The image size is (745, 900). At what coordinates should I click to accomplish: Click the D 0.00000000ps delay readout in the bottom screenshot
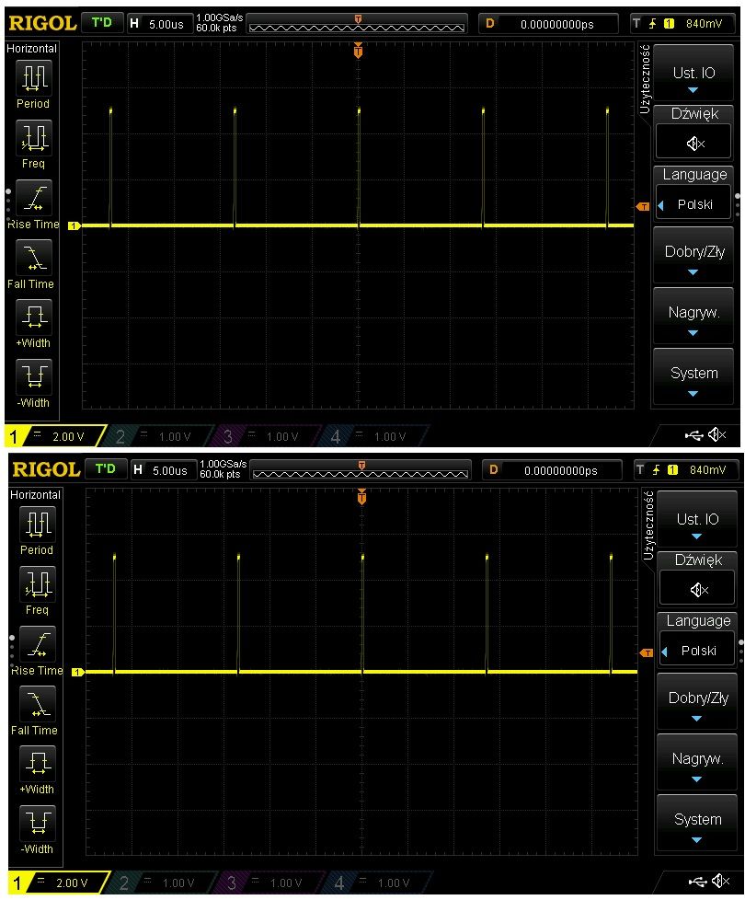pyautogui.click(x=552, y=470)
